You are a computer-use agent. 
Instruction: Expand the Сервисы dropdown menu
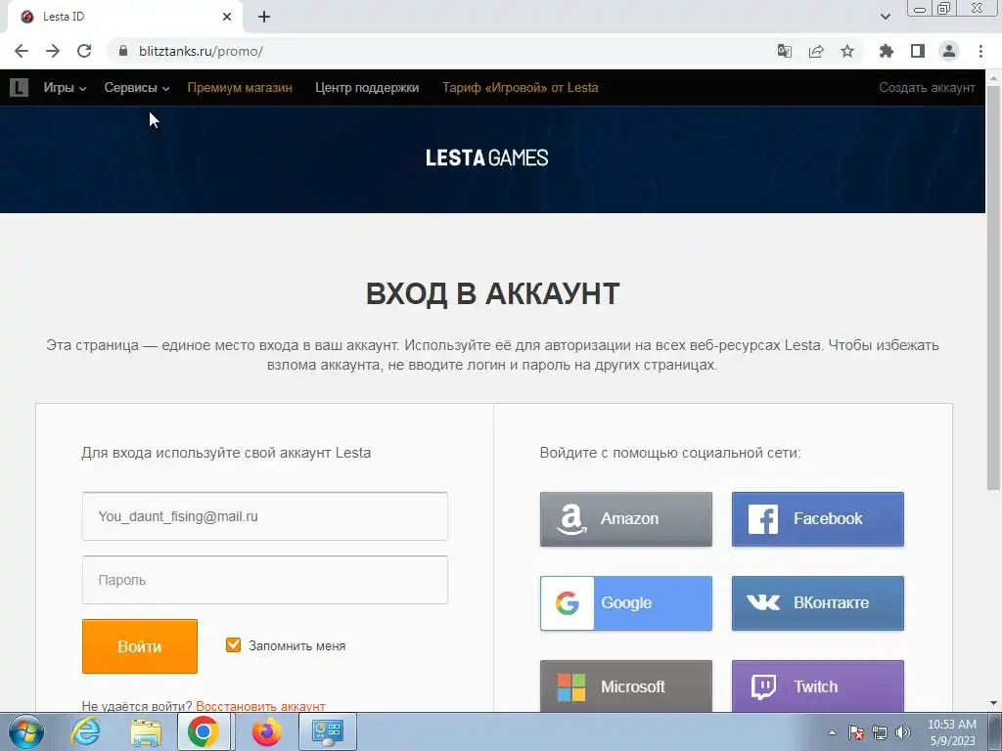click(137, 87)
